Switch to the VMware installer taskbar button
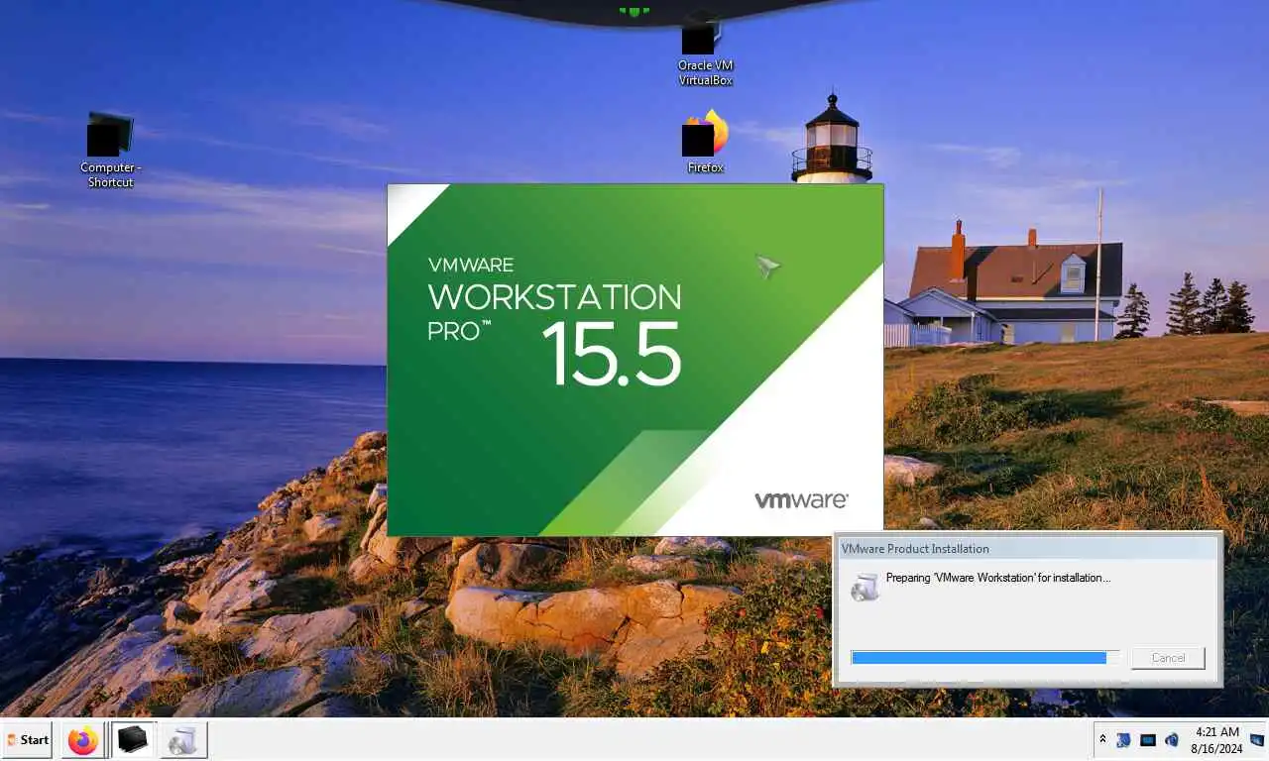The height and width of the screenshot is (761, 1269). (x=182, y=740)
